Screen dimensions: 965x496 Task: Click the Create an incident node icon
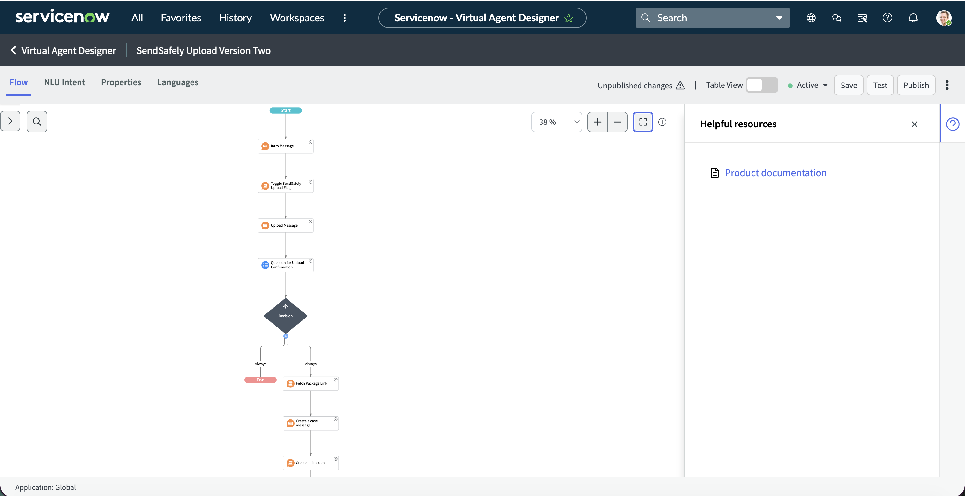click(290, 463)
